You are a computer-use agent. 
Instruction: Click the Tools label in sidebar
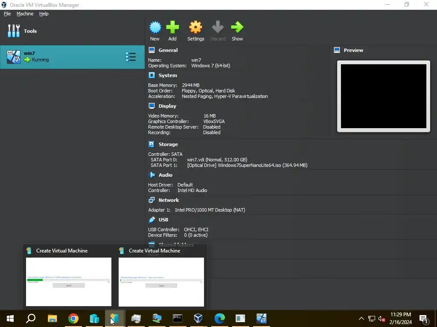[x=30, y=31]
